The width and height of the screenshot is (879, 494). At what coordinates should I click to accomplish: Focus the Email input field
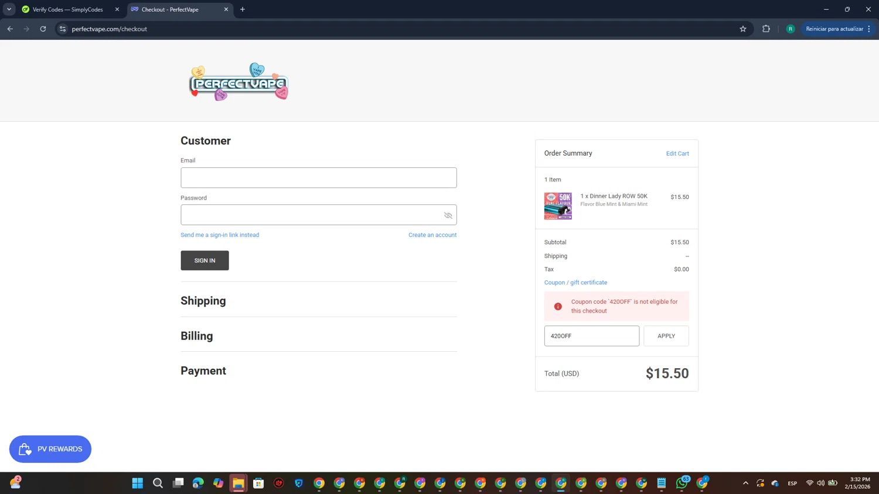319,178
